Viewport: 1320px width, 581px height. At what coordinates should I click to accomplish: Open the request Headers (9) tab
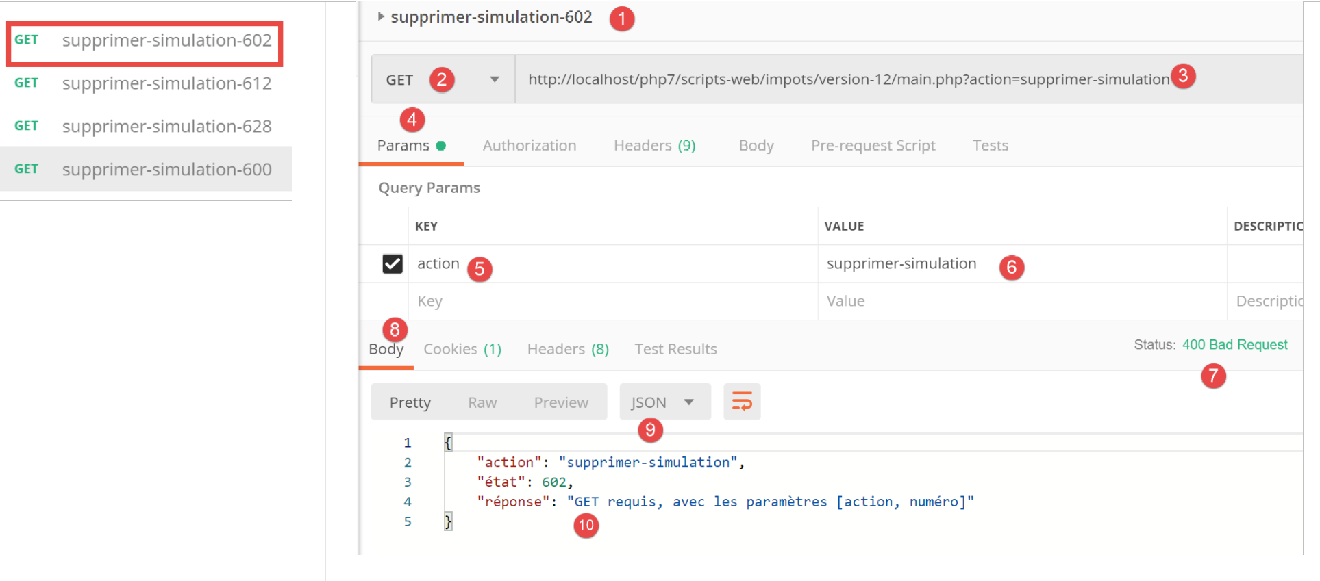click(x=653, y=145)
